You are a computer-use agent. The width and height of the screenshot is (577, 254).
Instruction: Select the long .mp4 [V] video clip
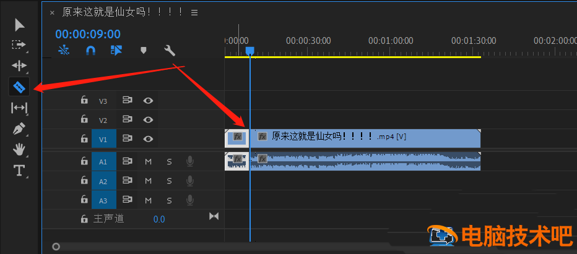pyautogui.click(x=365, y=138)
